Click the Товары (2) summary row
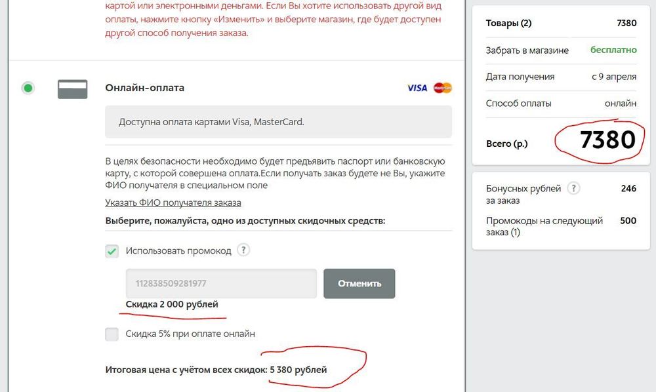656x392 pixels. click(561, 23)
